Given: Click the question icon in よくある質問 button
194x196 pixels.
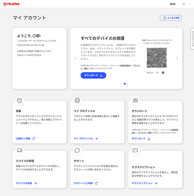Looking at the screenshot, I should 165,18.
